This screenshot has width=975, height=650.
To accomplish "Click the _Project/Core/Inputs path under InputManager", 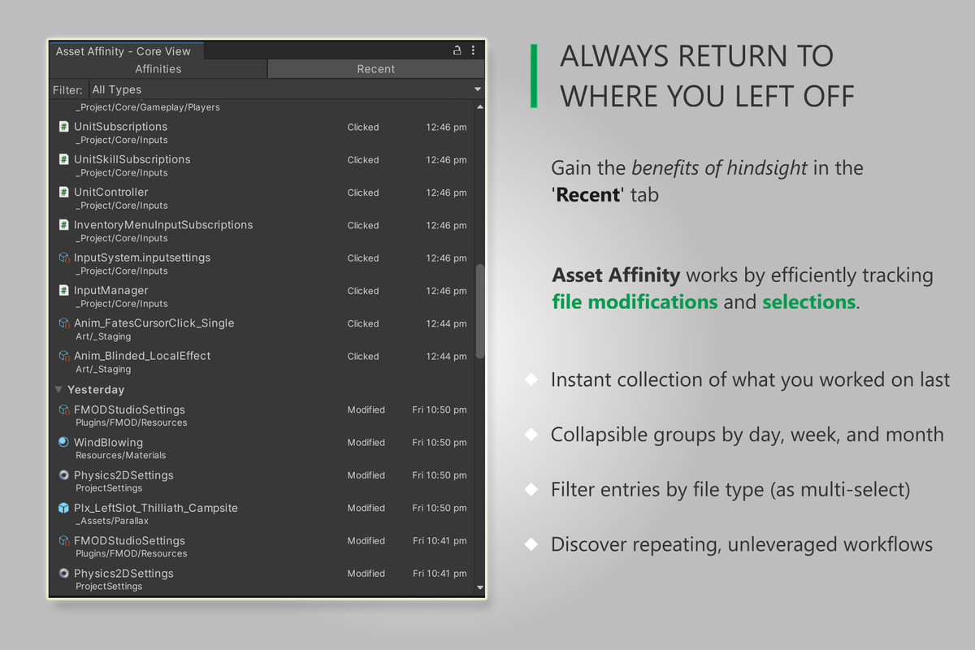I will coord(122,304).
